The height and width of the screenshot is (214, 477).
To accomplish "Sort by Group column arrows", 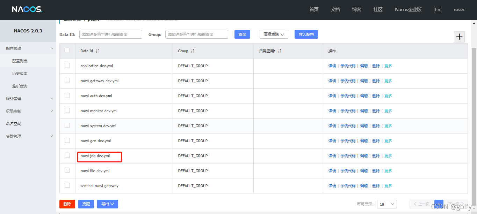I will (193, 51).
